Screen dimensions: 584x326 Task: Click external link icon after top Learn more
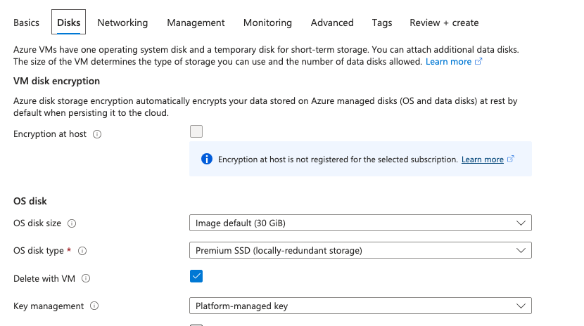[x=478, y=61]
